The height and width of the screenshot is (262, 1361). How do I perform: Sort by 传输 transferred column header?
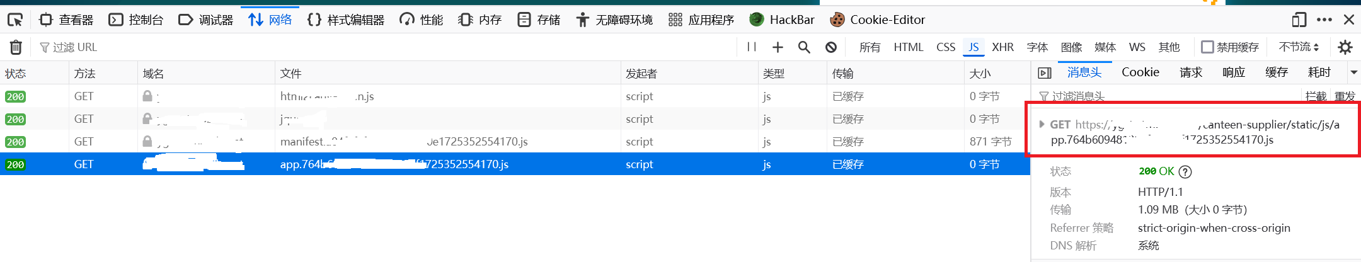point(896,74)
